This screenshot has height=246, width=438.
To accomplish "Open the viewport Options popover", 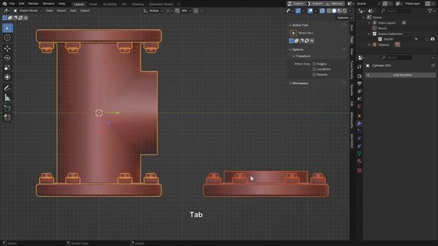I will [344, 18].
